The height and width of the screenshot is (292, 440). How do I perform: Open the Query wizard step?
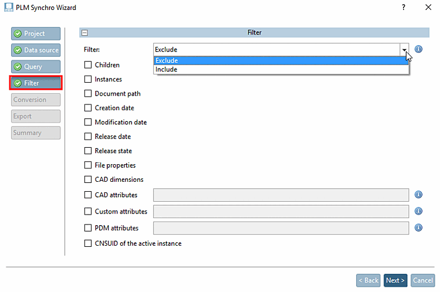point(35,67)
